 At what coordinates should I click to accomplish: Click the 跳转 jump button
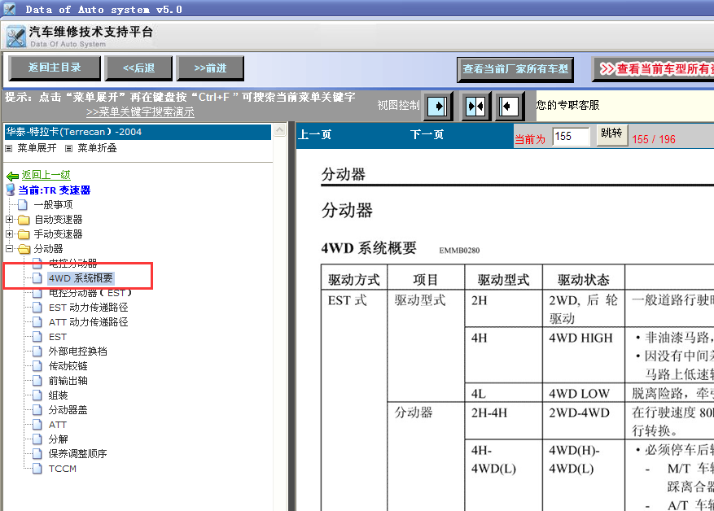[611, 135]
